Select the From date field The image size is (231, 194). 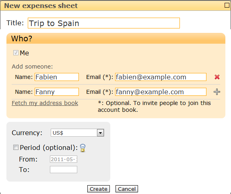[x=64, y=159]
